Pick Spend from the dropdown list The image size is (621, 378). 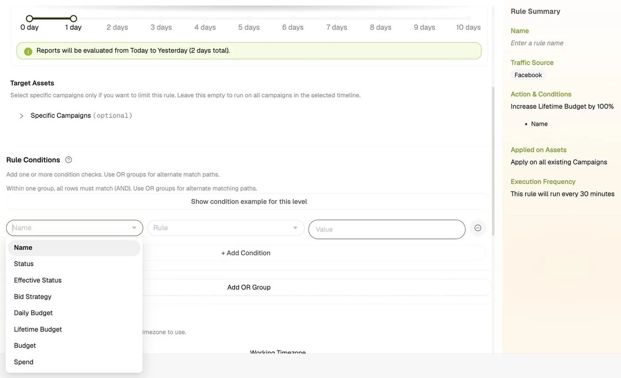pos(74,362)
